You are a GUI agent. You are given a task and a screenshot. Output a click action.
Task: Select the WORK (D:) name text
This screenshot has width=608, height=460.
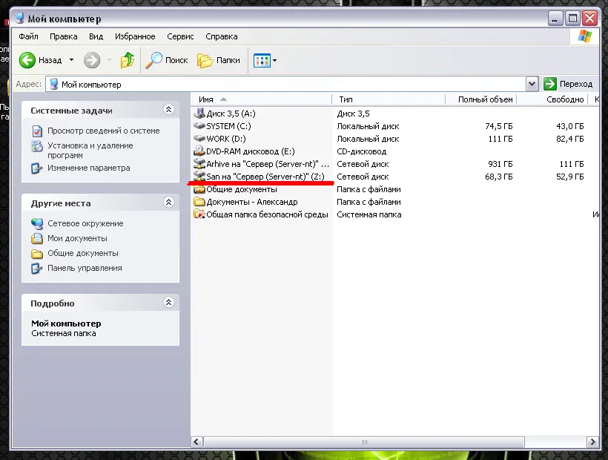[x=226, y=139]
